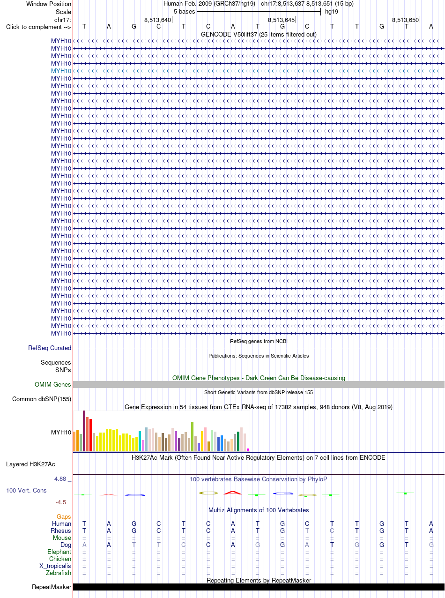Click the GENCODE V50lift37 track title
This screenshot has width=445, height=598.
pos(259,34)
